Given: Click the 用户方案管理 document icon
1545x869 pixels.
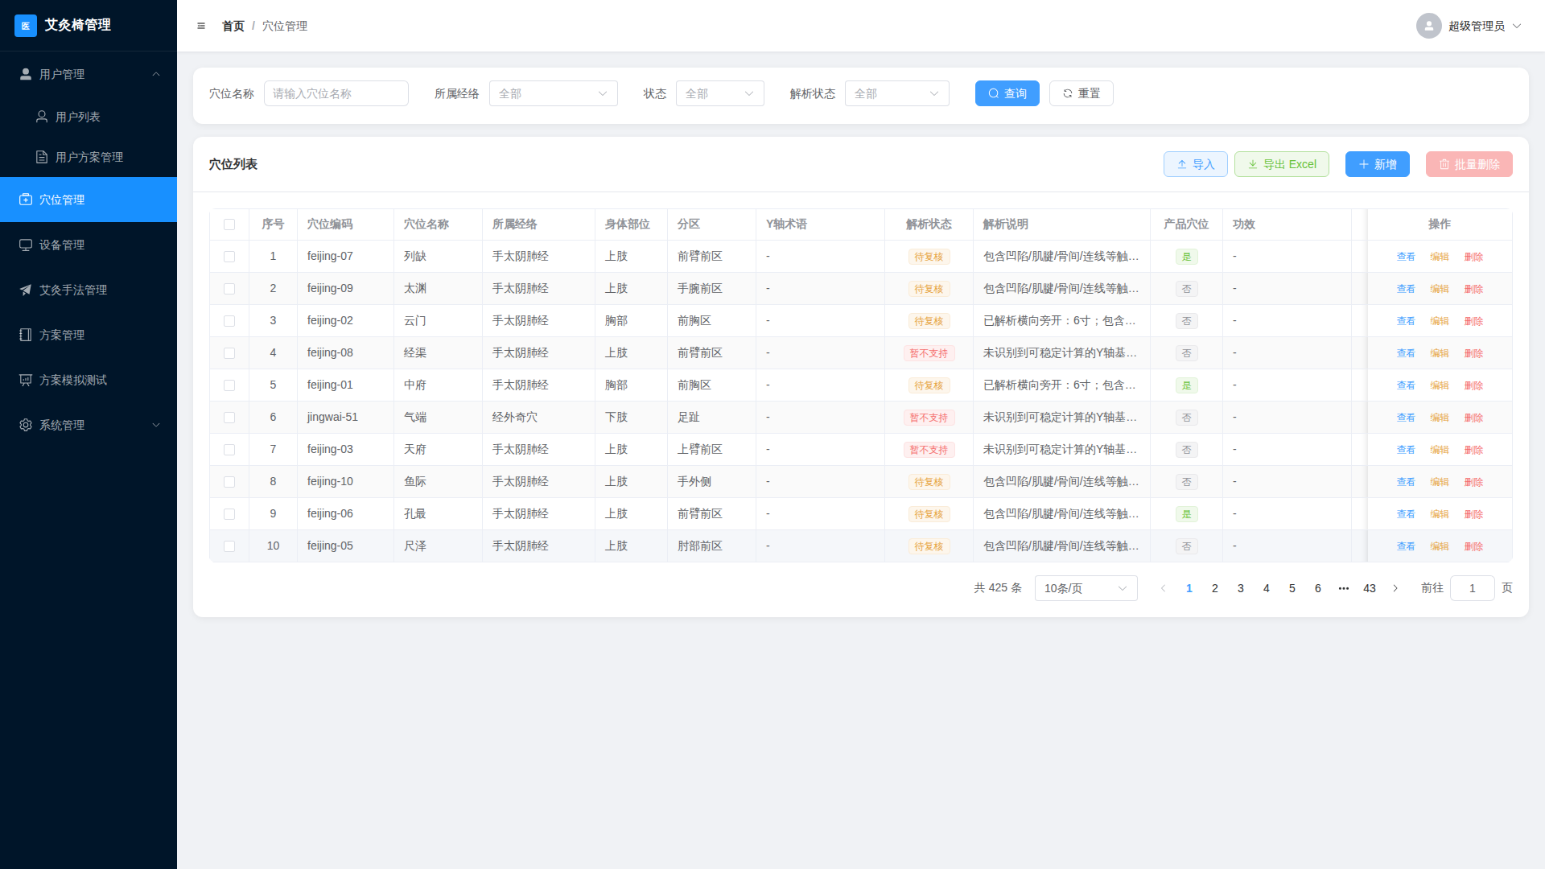Looking at the screenshot, I should (42, 157).
